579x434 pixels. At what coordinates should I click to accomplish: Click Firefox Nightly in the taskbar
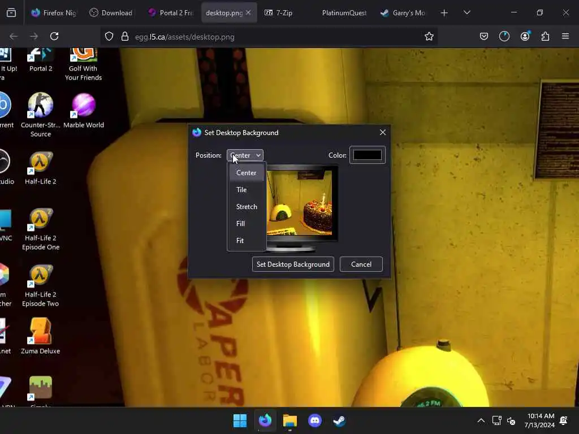tap(265, 420)
